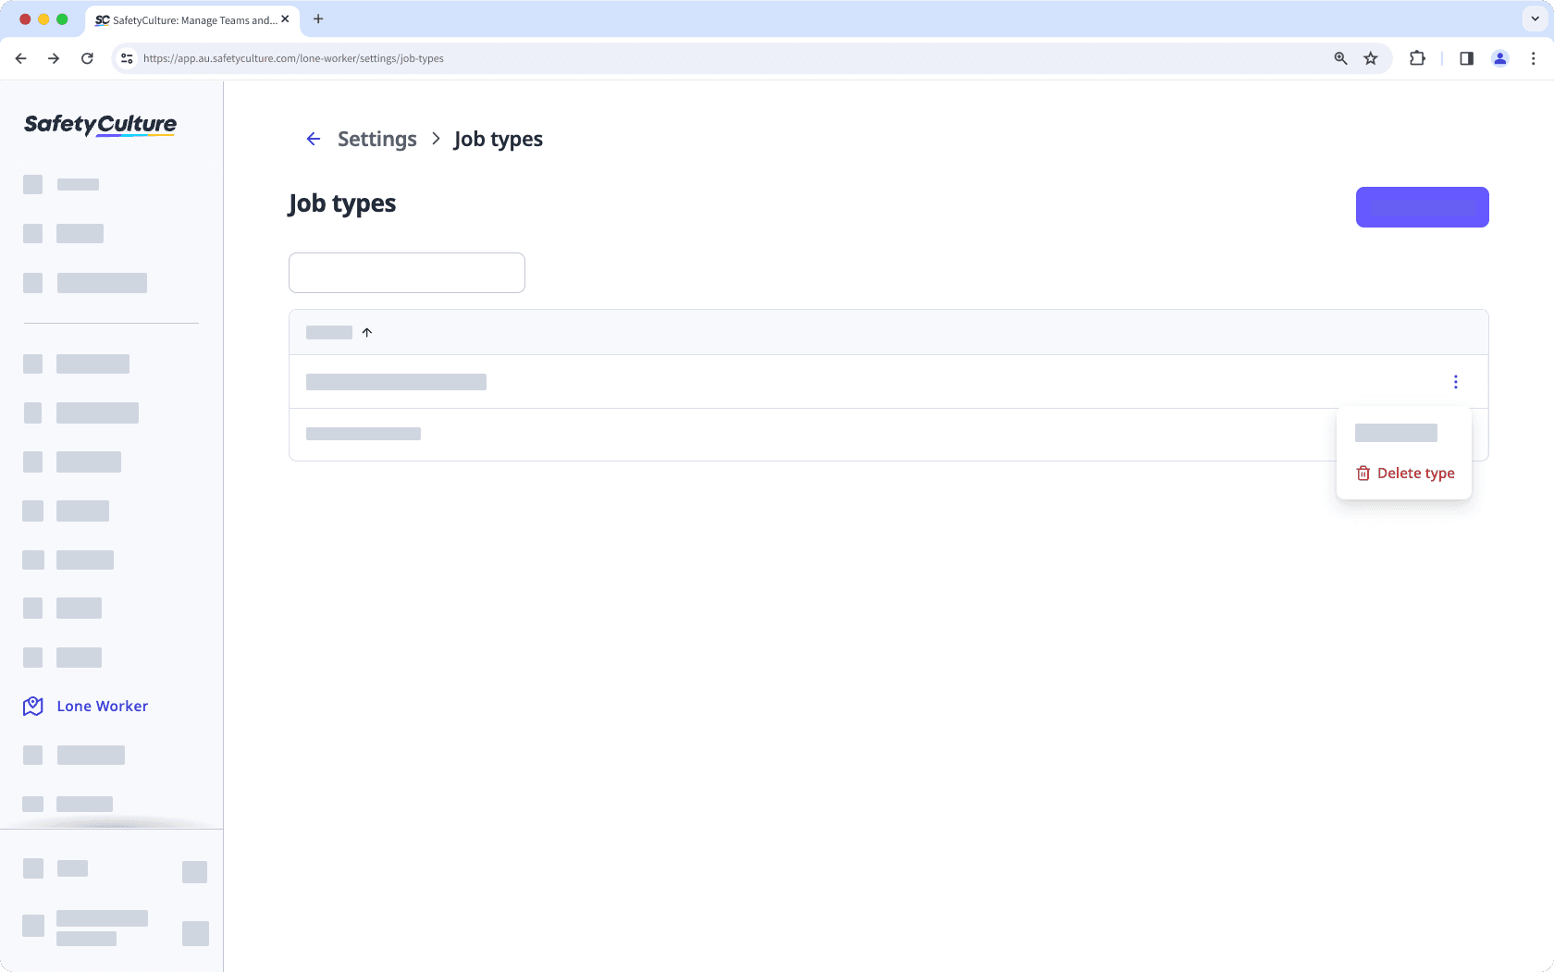
Task: Reload the current page
Action: pyautogui.click(x=87, y=57)
